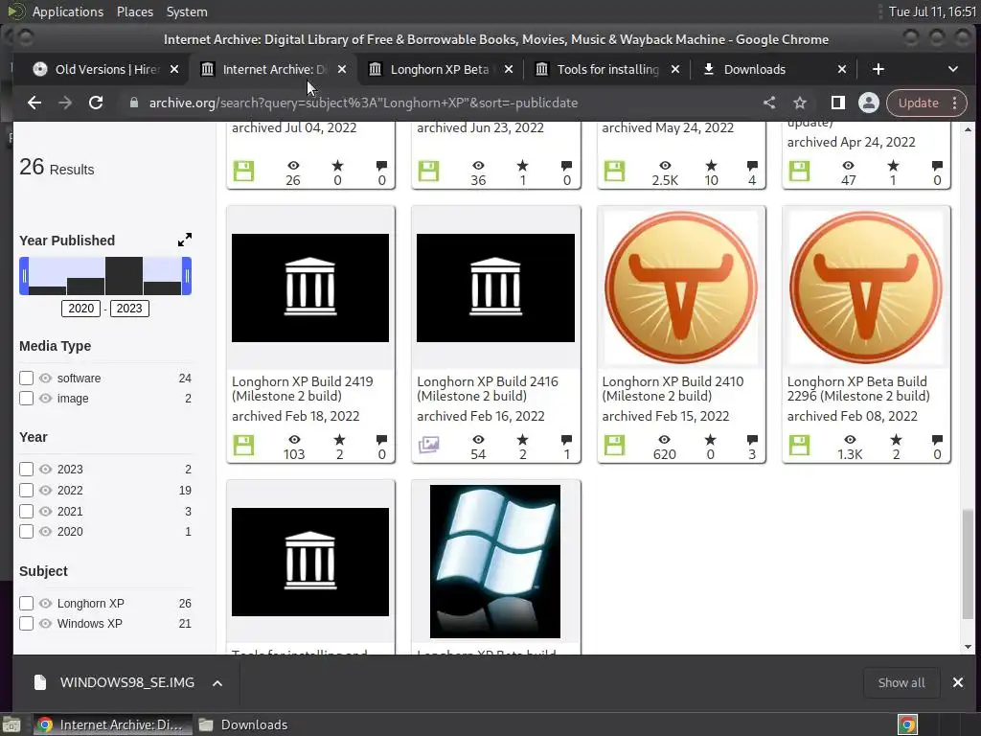Viewport: 981px width, 736px height.
Task: Expand the Year Published histogram
Action: tap(185, 240)
